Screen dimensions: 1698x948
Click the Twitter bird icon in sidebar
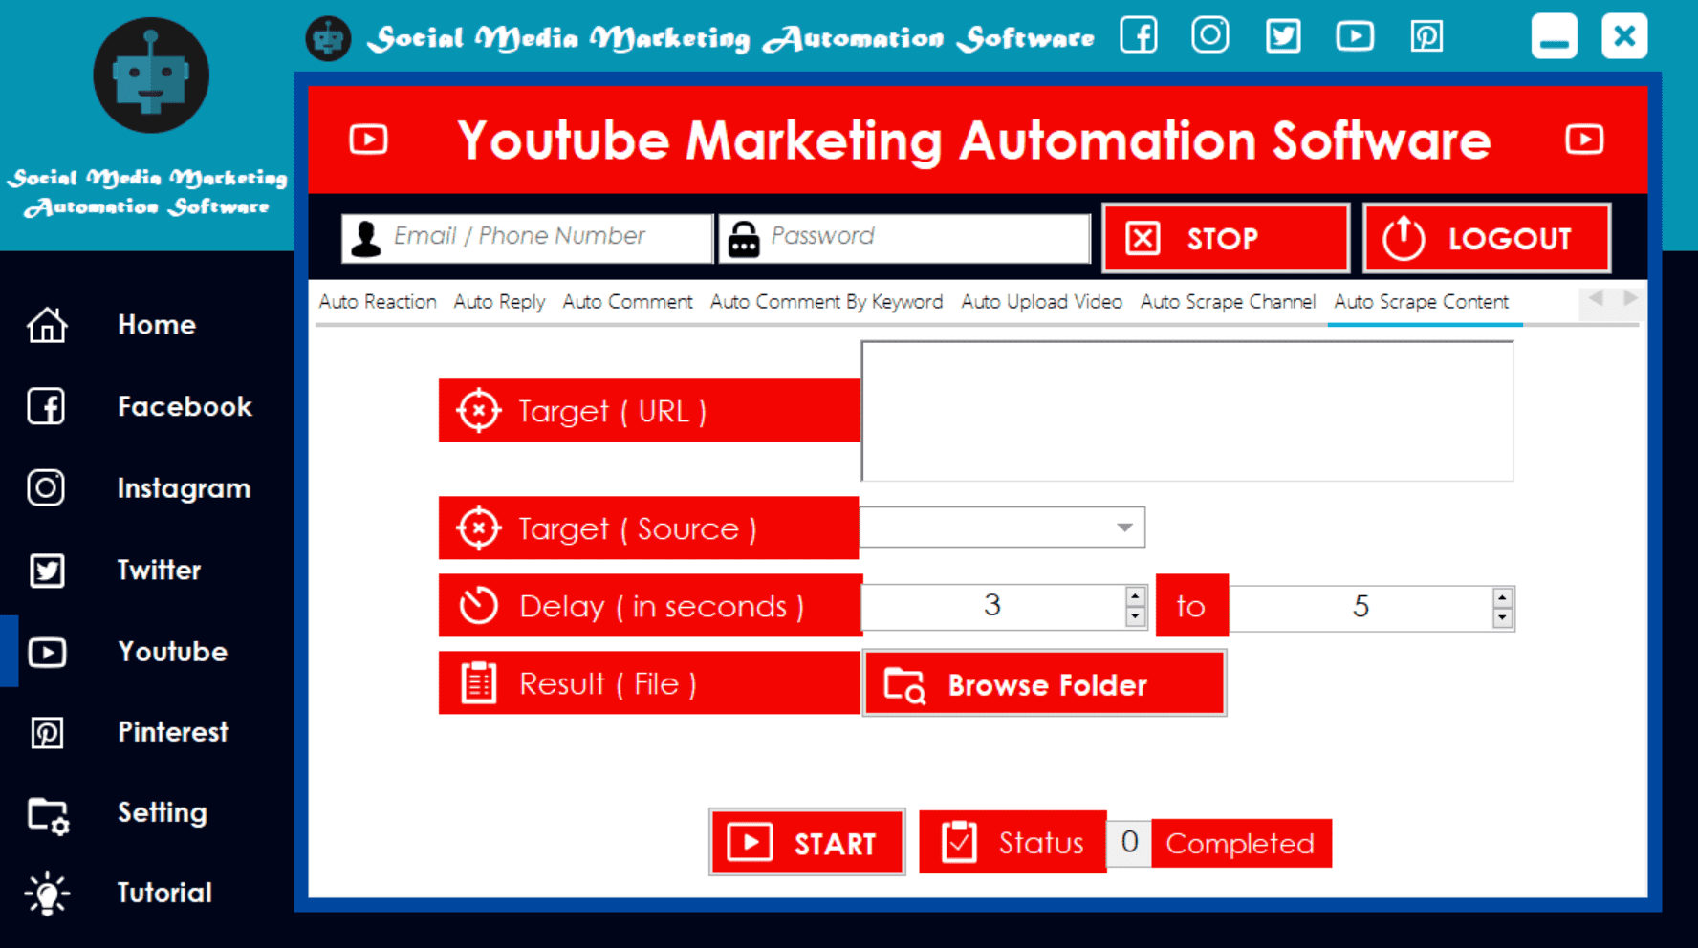pyautogui.click(x=47, y=571)
